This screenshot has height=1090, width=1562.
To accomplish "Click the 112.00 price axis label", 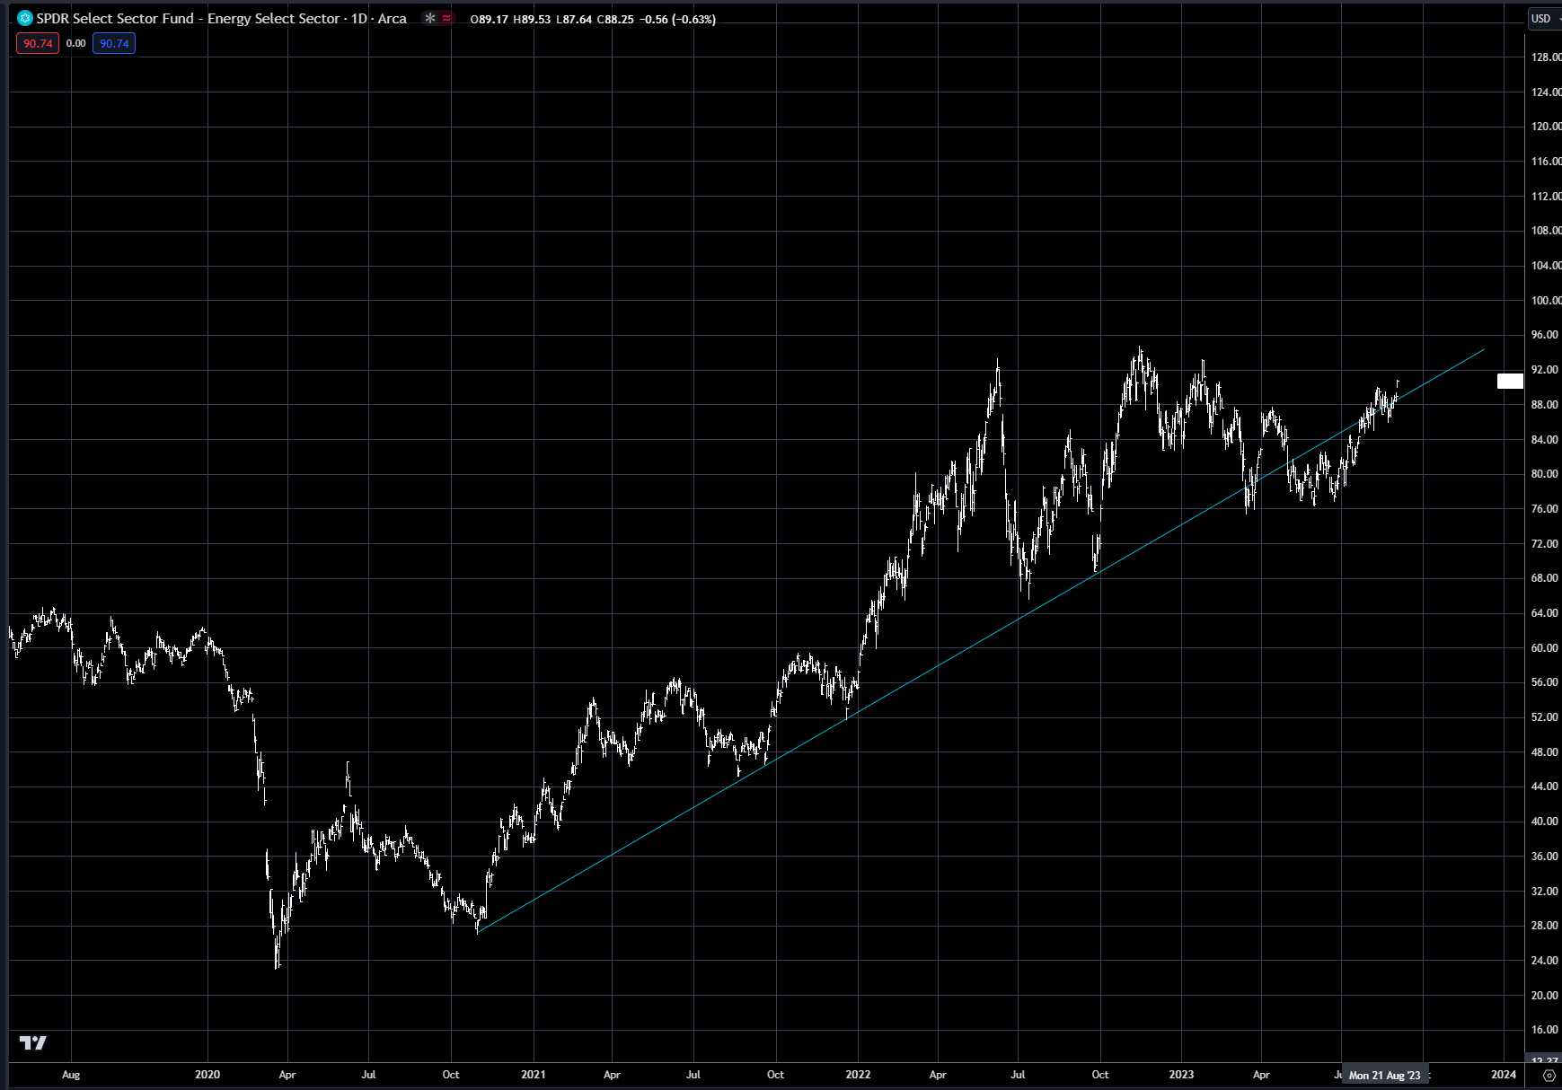I will pos(1546,197).
